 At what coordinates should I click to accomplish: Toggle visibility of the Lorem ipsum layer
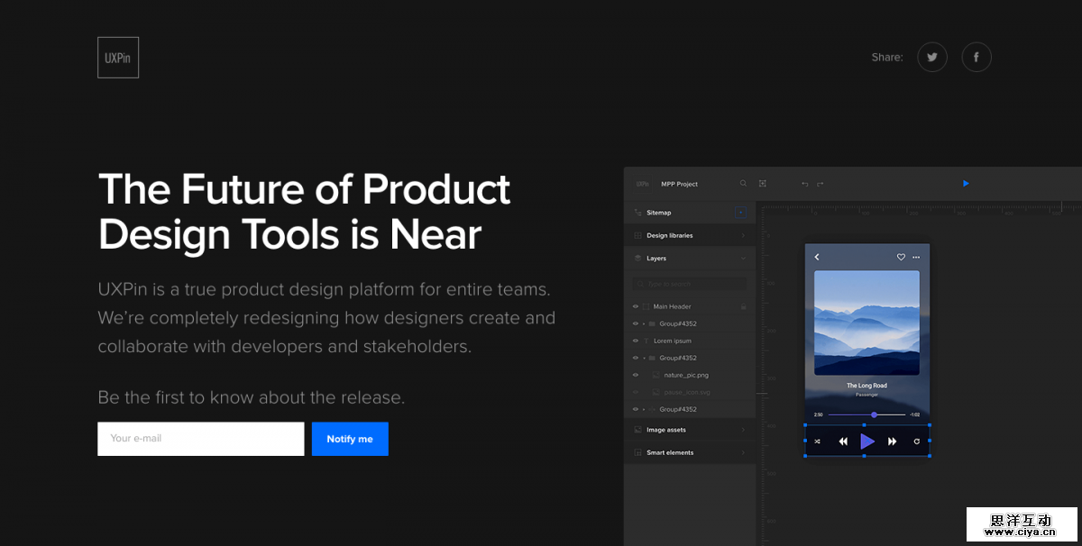(x=636, y=340)
